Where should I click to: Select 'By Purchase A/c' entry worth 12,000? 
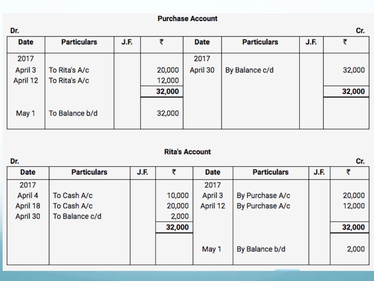[263, 206]
